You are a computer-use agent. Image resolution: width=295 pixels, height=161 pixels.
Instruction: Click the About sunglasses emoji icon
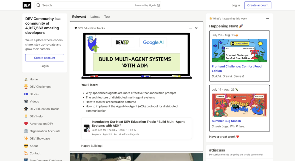(26, 146)
